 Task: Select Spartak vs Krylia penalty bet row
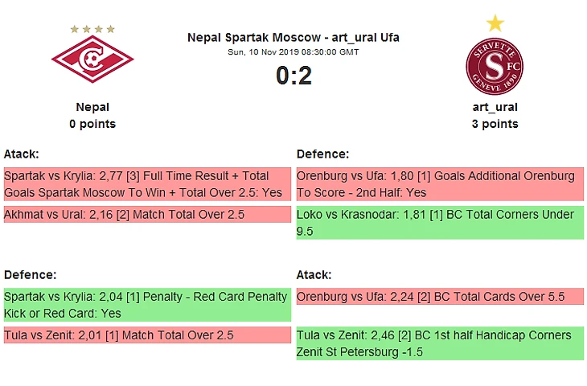pyautogui.click(x=146, y=305)
